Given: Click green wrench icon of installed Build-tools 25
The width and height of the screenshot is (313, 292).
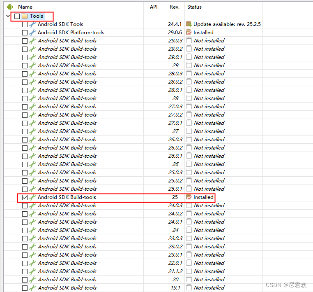Looking at the screenshot, I should point(32,197).
